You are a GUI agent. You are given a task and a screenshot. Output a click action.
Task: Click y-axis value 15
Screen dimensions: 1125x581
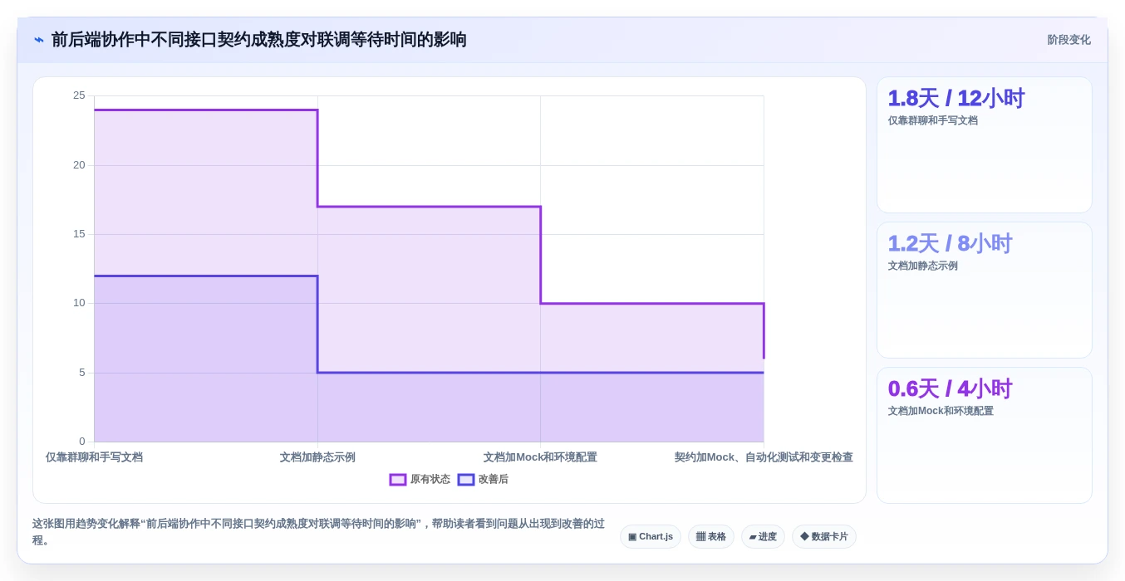(79, 234)
